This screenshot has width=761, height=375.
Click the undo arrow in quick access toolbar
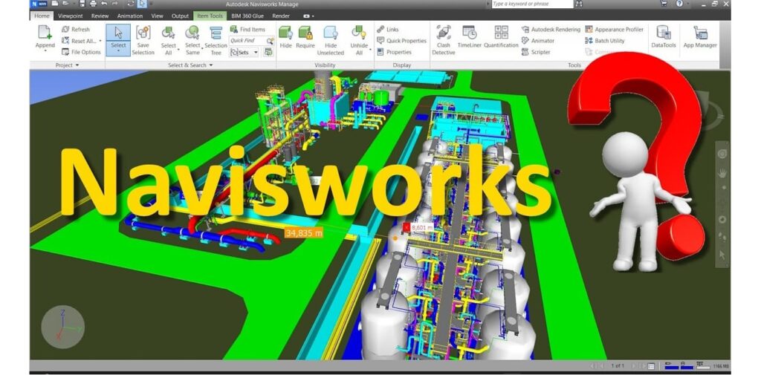pos(104,4)
